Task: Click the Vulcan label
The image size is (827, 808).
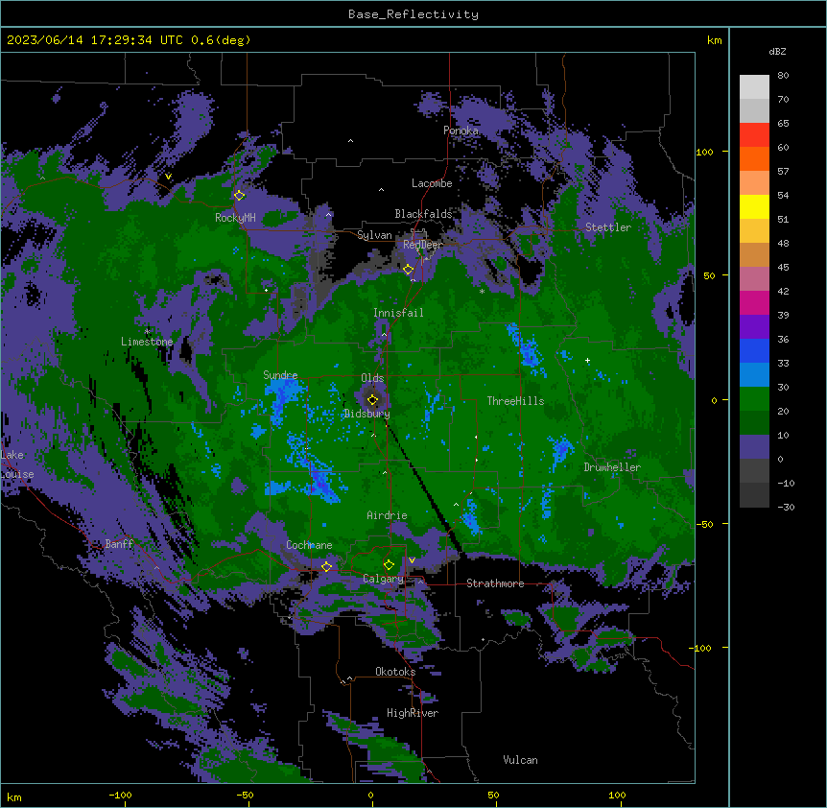Action: pyautogui.click(x=521, y=760)
